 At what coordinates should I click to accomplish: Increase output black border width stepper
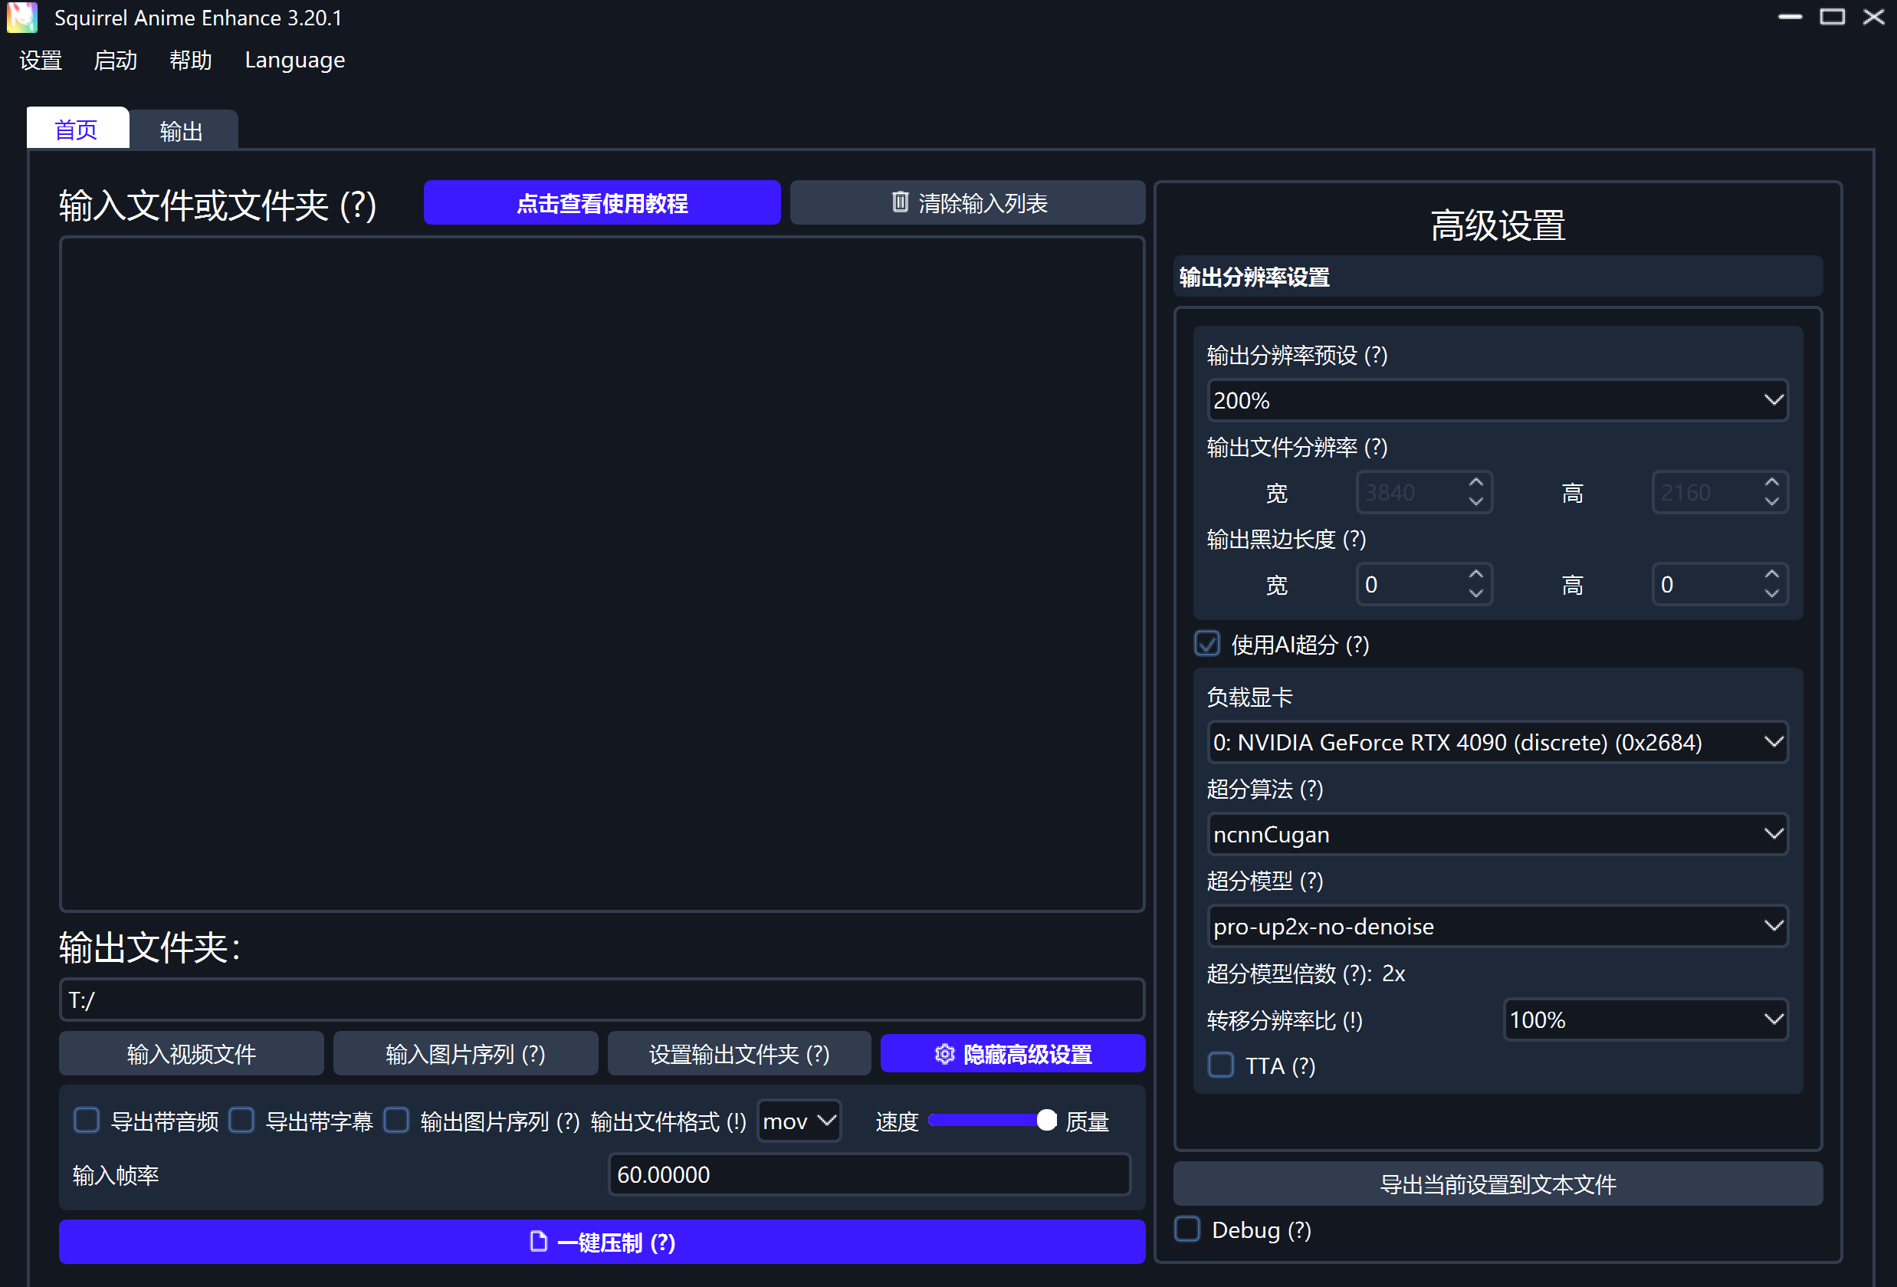pos(1475,575)
